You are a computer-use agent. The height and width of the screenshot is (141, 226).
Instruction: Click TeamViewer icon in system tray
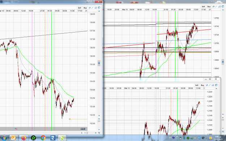(199, 138)
